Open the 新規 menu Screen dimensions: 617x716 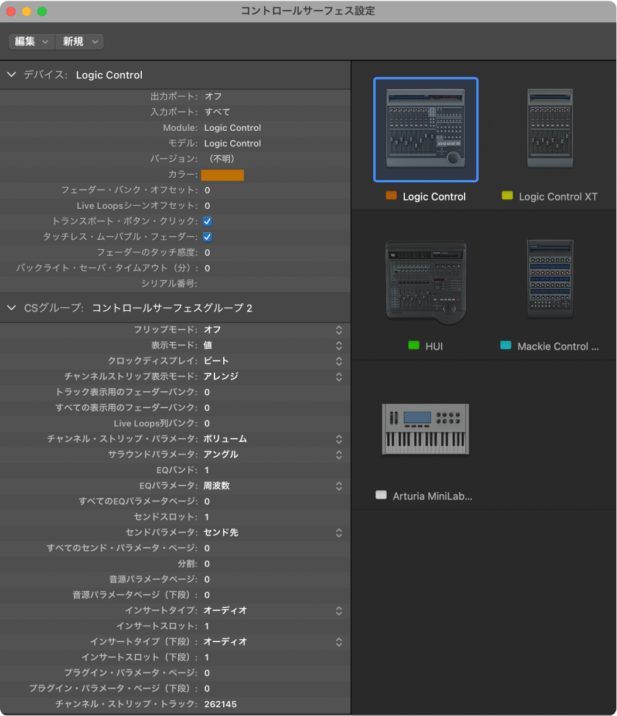80,42
